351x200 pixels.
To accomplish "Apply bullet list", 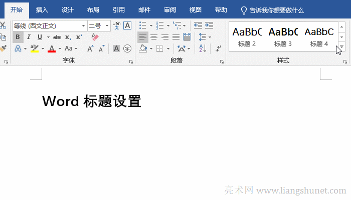I will click(x=142, y=25).
